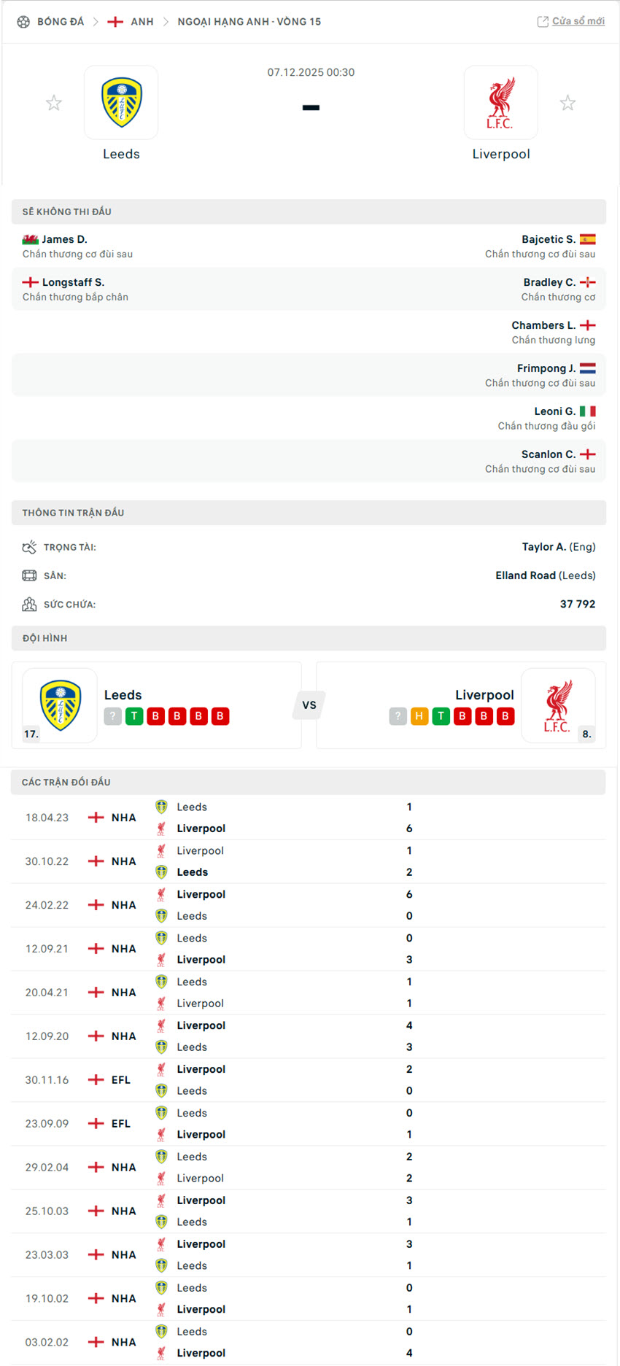Click the green T form badge for Liverpool
Image resolution: width=620 pixels, height=1366 pixels.
[x=441, y=716]
